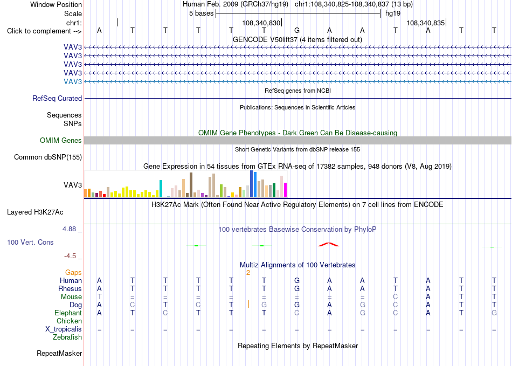Open the 'Repeating Elements by RepeatMasker' title
512x366 pixels.
click(297, 346)
